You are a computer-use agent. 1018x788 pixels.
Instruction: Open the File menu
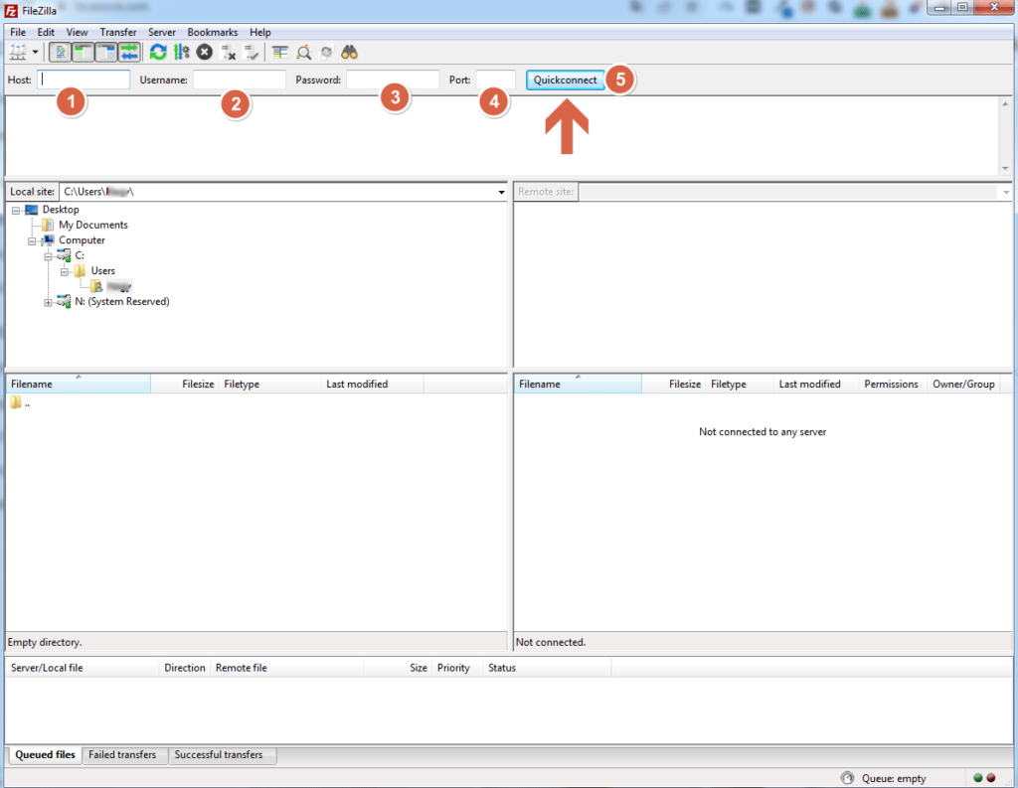point(18,32)
